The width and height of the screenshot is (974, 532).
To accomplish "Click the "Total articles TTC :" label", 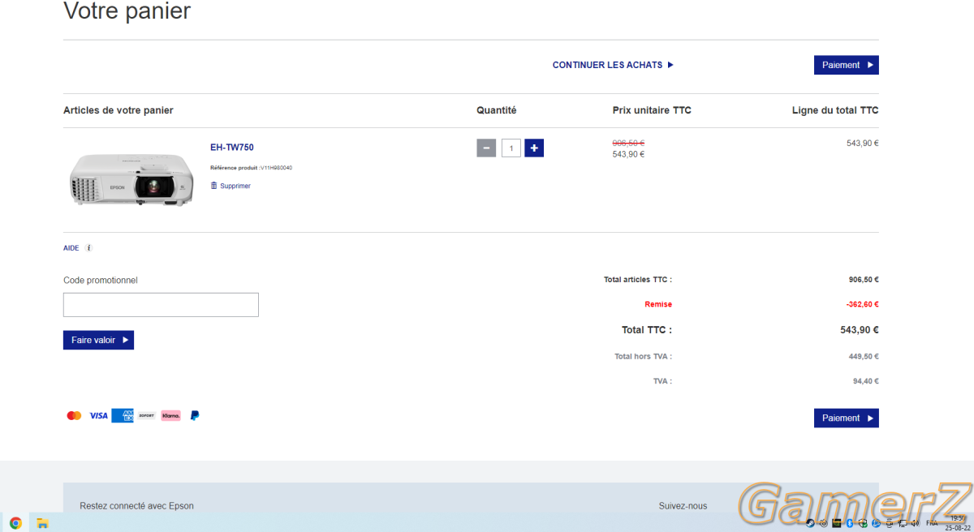I will [x=638, y=280].
